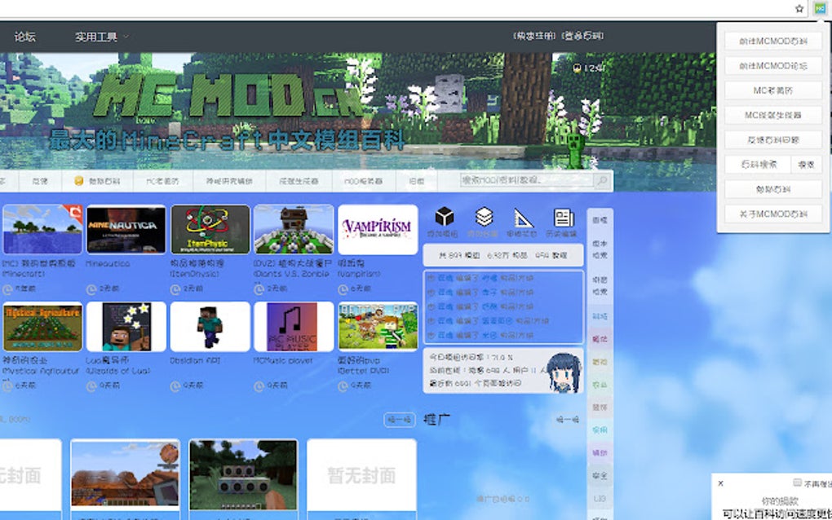
Task: Open the Obsidian API Steve thumbnail
Action: pos(210,327)
